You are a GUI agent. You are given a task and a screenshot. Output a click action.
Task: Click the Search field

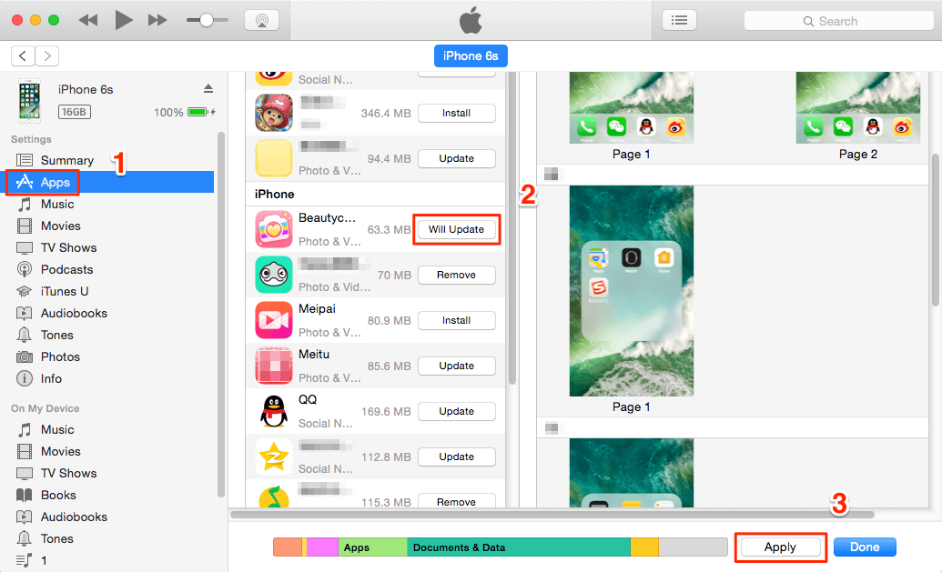[838, 21]
